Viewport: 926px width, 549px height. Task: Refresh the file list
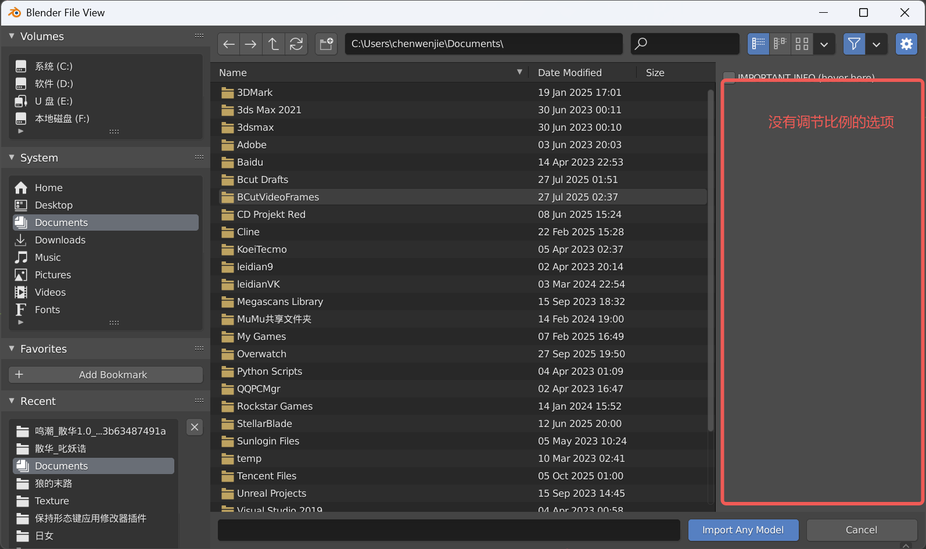pos(296,44)
